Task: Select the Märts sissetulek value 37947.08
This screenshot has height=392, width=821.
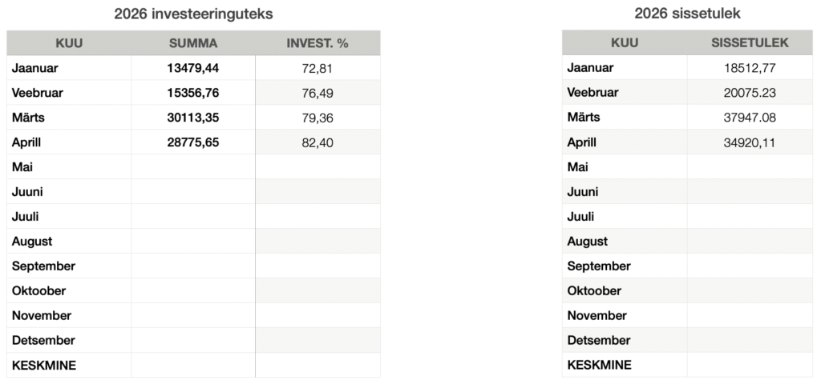Action: 750,118
